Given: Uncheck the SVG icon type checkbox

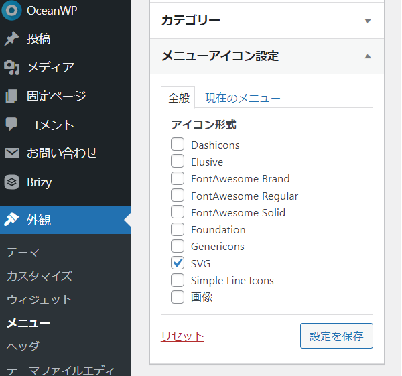Looking at the screenshot, I should point(178,263).
